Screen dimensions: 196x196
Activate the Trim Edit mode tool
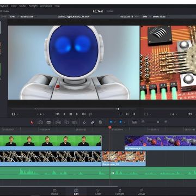click(40, 122)
